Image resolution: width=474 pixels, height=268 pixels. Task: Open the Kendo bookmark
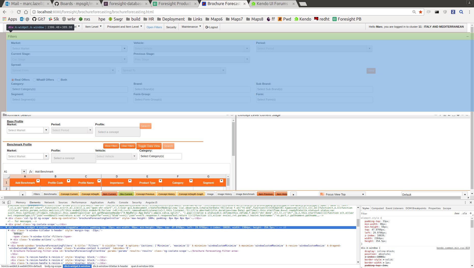(x=303, y=19)
